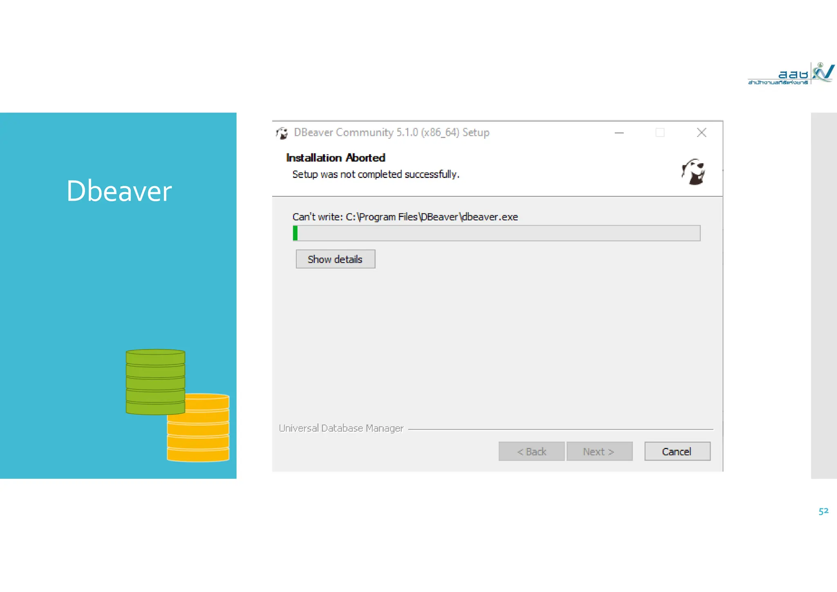The height and width of the screenshot is (592, 837).
Task: Click the DBeaver Community Setup title text
Action: 392,132
